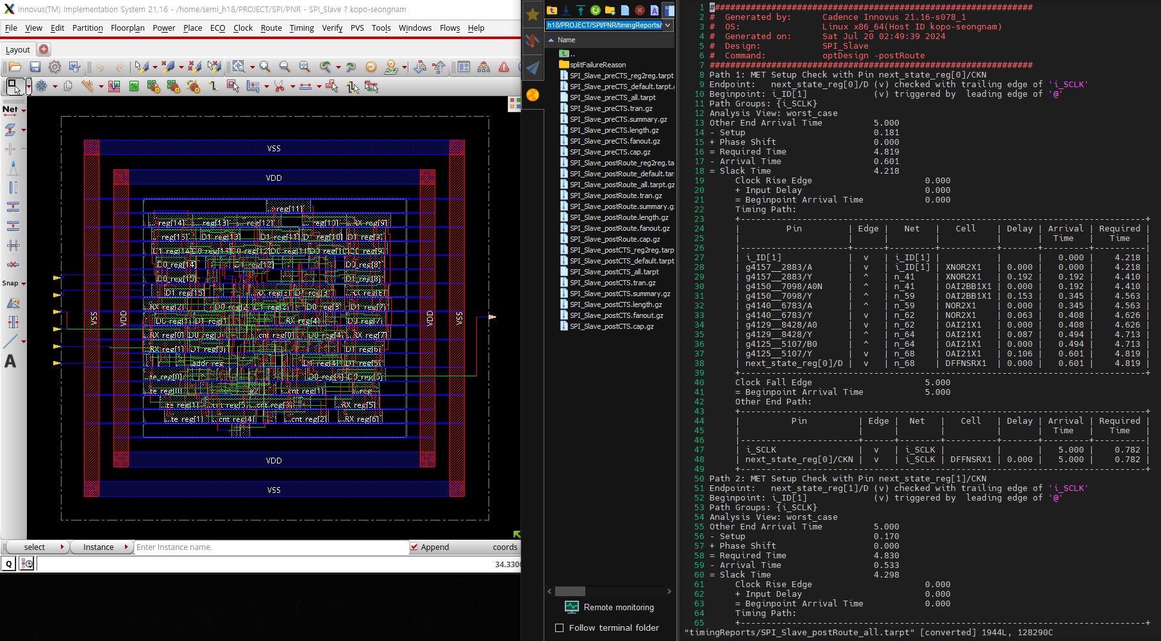Click the command input field beside Q

(x=278, y=564)
